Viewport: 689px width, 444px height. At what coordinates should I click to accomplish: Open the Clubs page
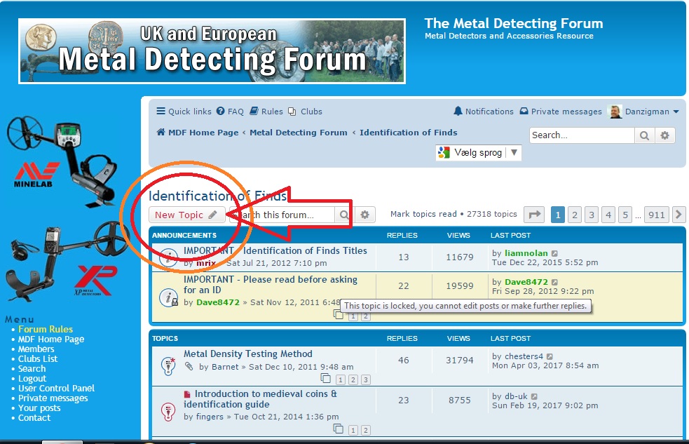(x=306, y=112)
